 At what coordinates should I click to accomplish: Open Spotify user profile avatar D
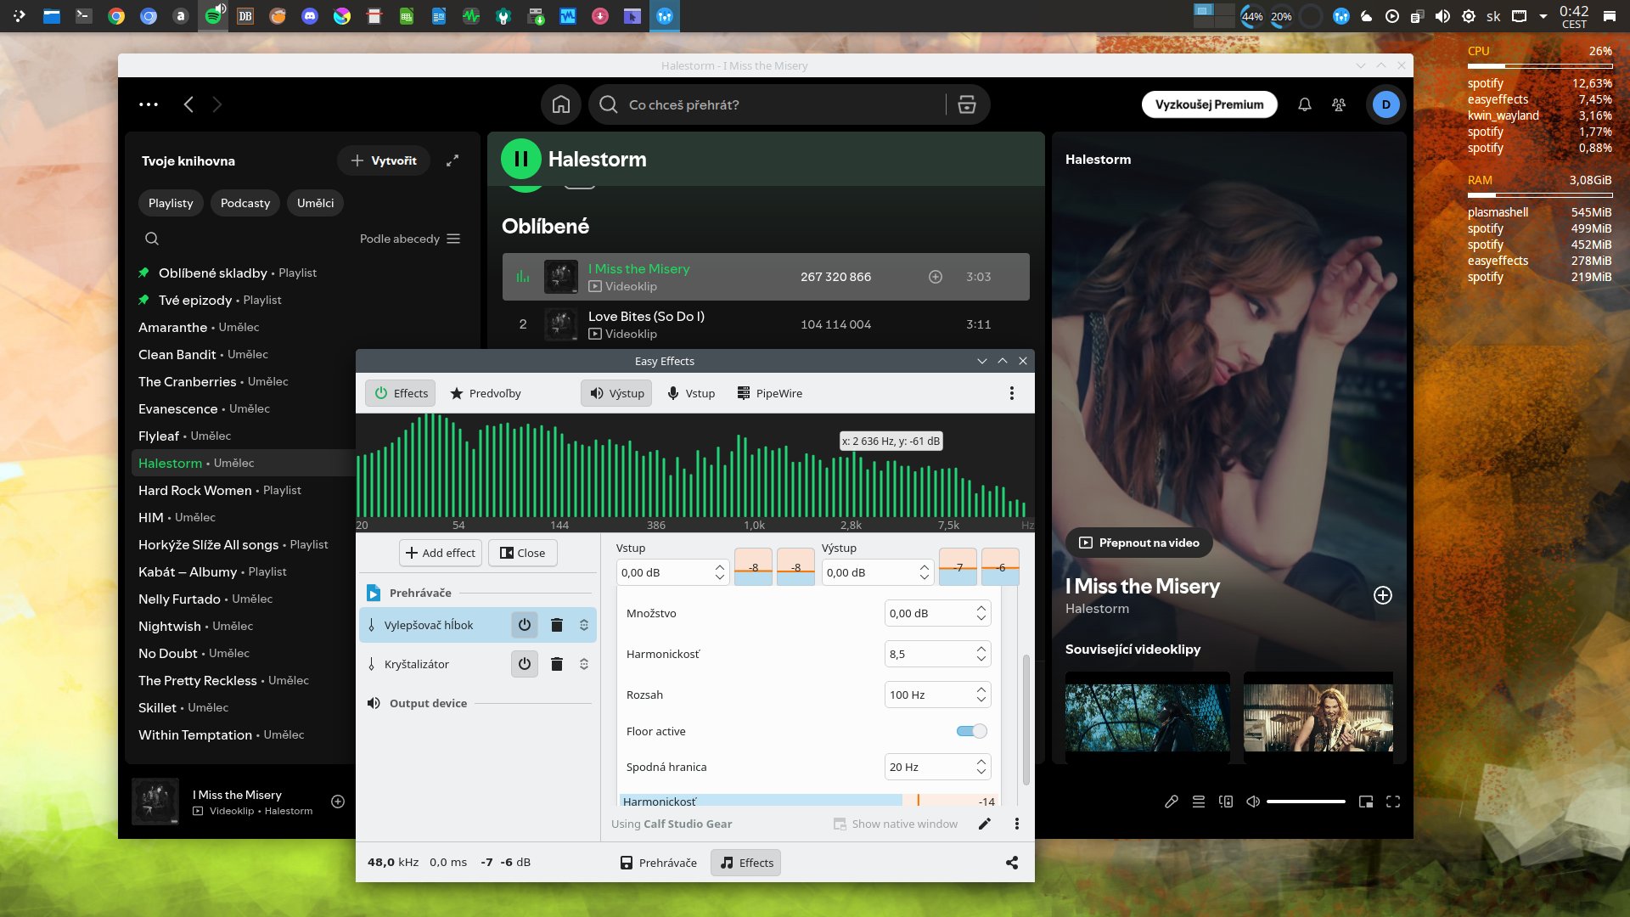(1386, 104)
